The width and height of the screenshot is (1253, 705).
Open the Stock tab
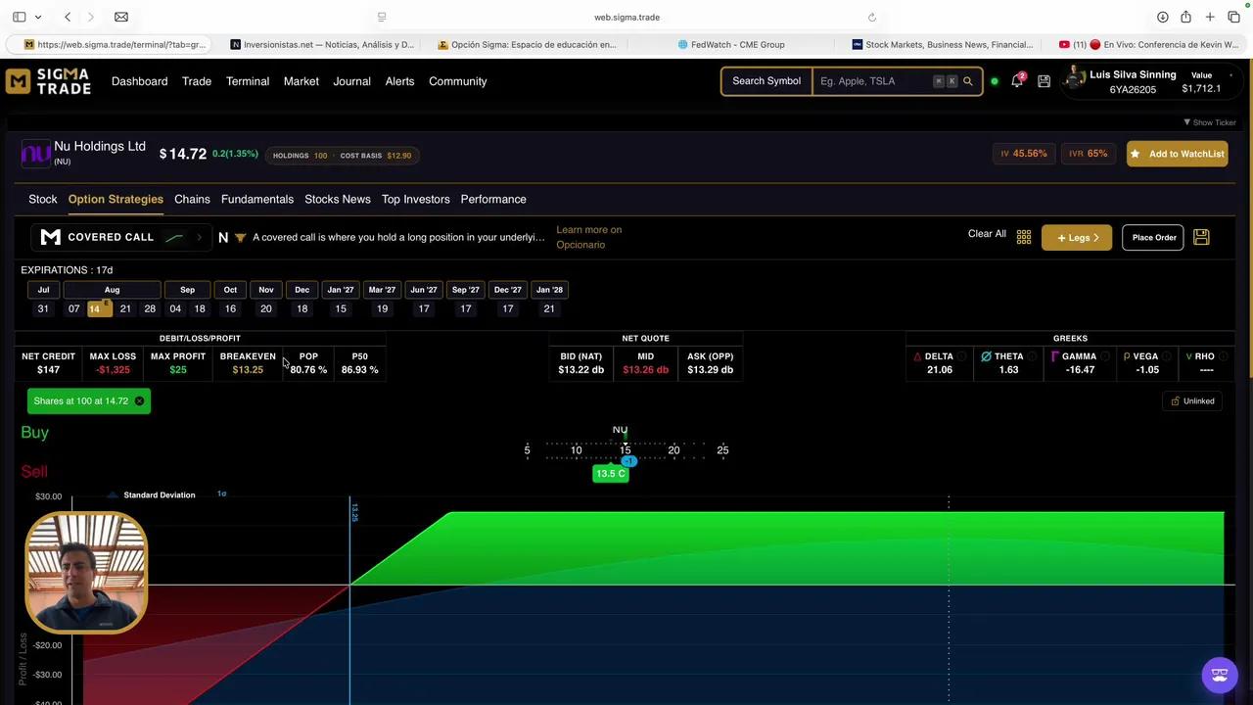click(43, 199)
